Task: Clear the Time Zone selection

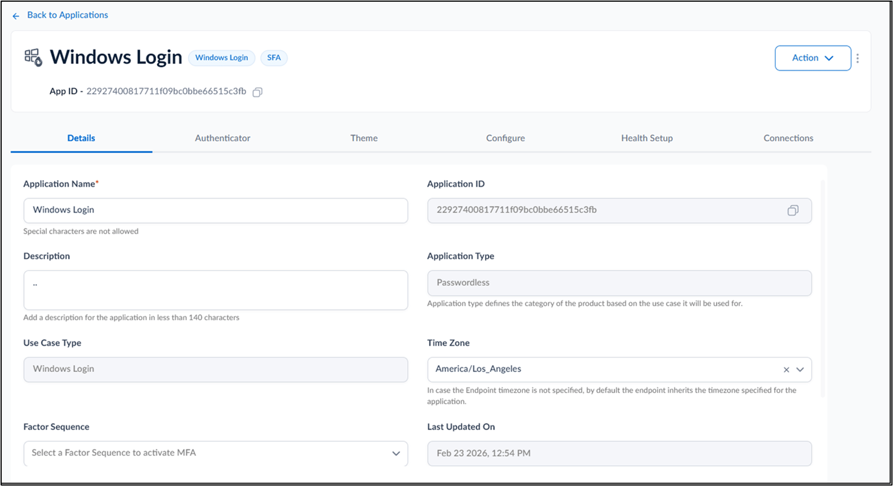Action: tap(786, 370)
